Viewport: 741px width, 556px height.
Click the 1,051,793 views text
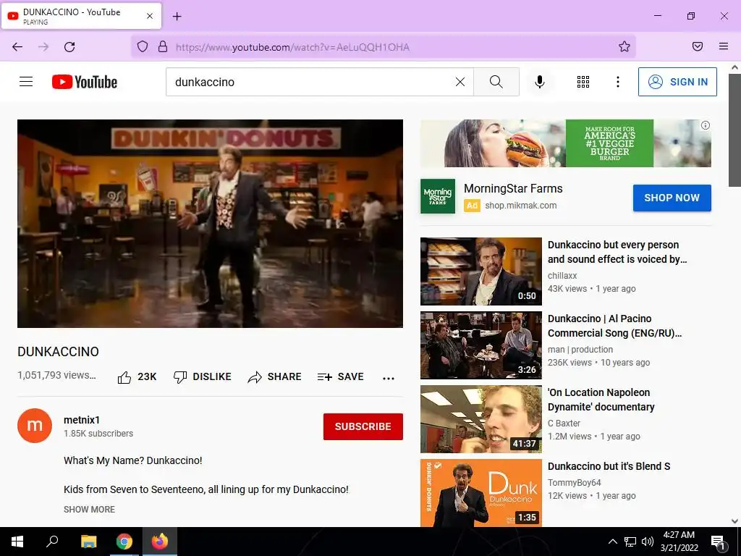(56, 375)
